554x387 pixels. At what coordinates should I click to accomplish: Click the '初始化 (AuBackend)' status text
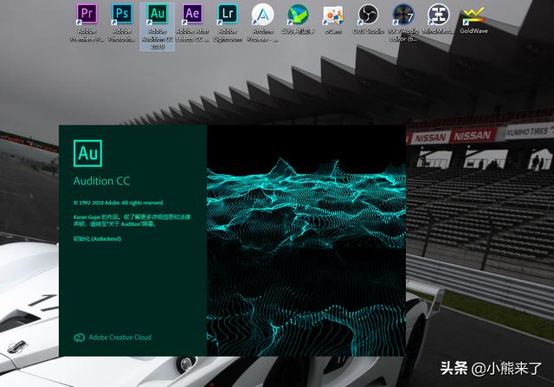(x=97, y=239)
